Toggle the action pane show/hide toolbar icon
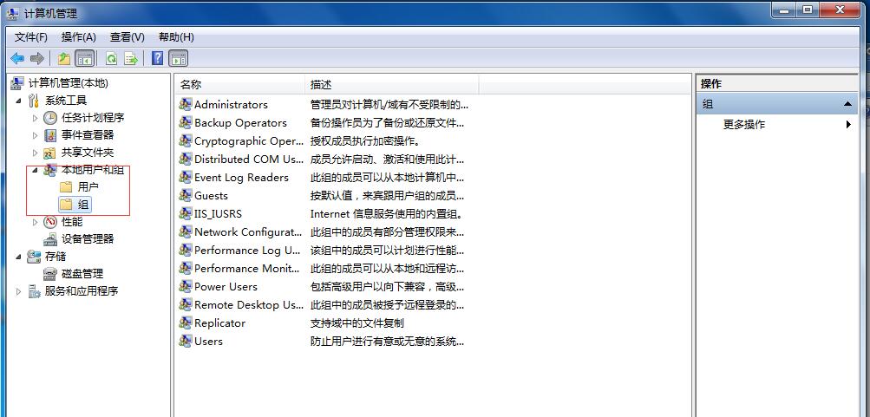Image resolution: width=870 pixels, height=417 pixels. [x=178, y=58]
